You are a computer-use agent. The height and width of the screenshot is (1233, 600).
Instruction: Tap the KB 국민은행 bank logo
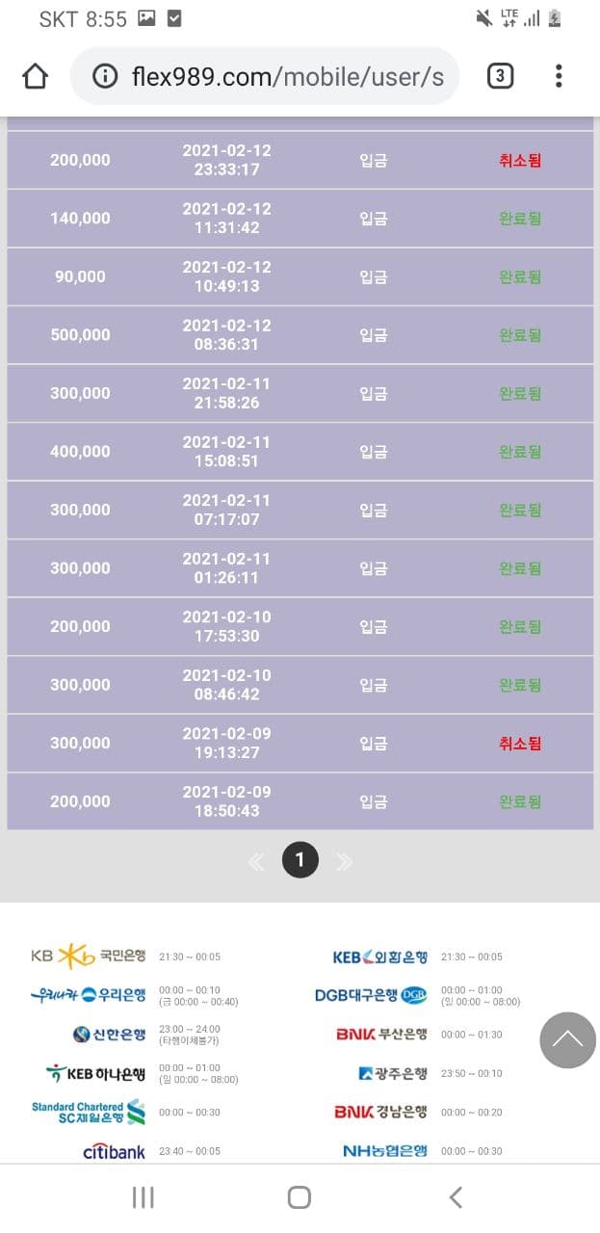(x=89, y=957)
